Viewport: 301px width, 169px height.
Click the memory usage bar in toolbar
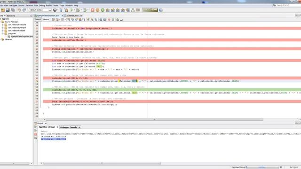[x=150, y=10]
